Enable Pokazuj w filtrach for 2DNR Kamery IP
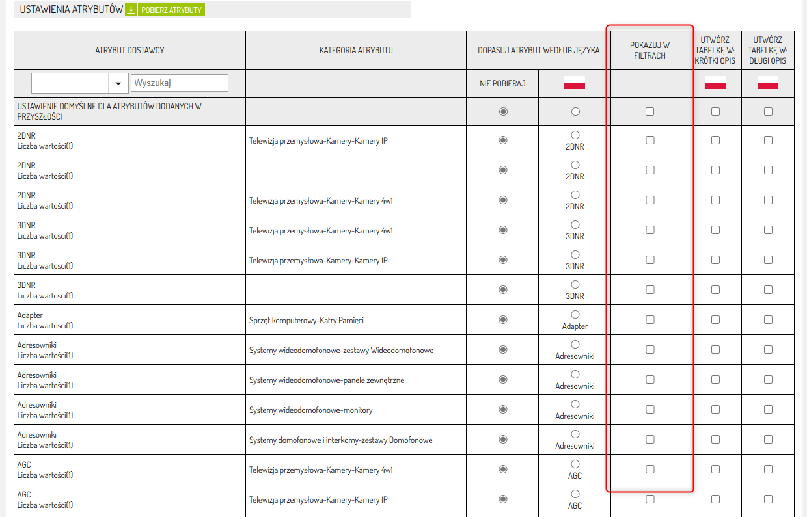The height and width of the screenshot is (517, 807). [x=650, y=140]
